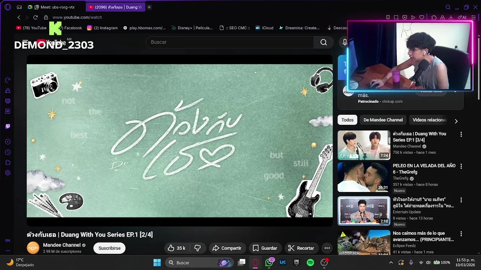Search tabs with the magnifier icon

click(448, 7)
